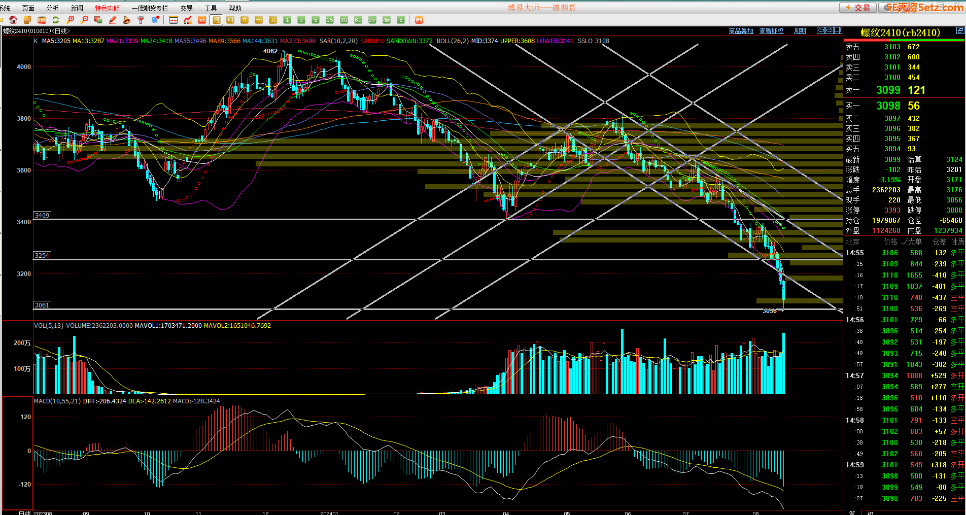Image resolution: width=966 pixels, height=515 pixels.
Task: Open the quote list table icon
Action: [x=174, y=20]
